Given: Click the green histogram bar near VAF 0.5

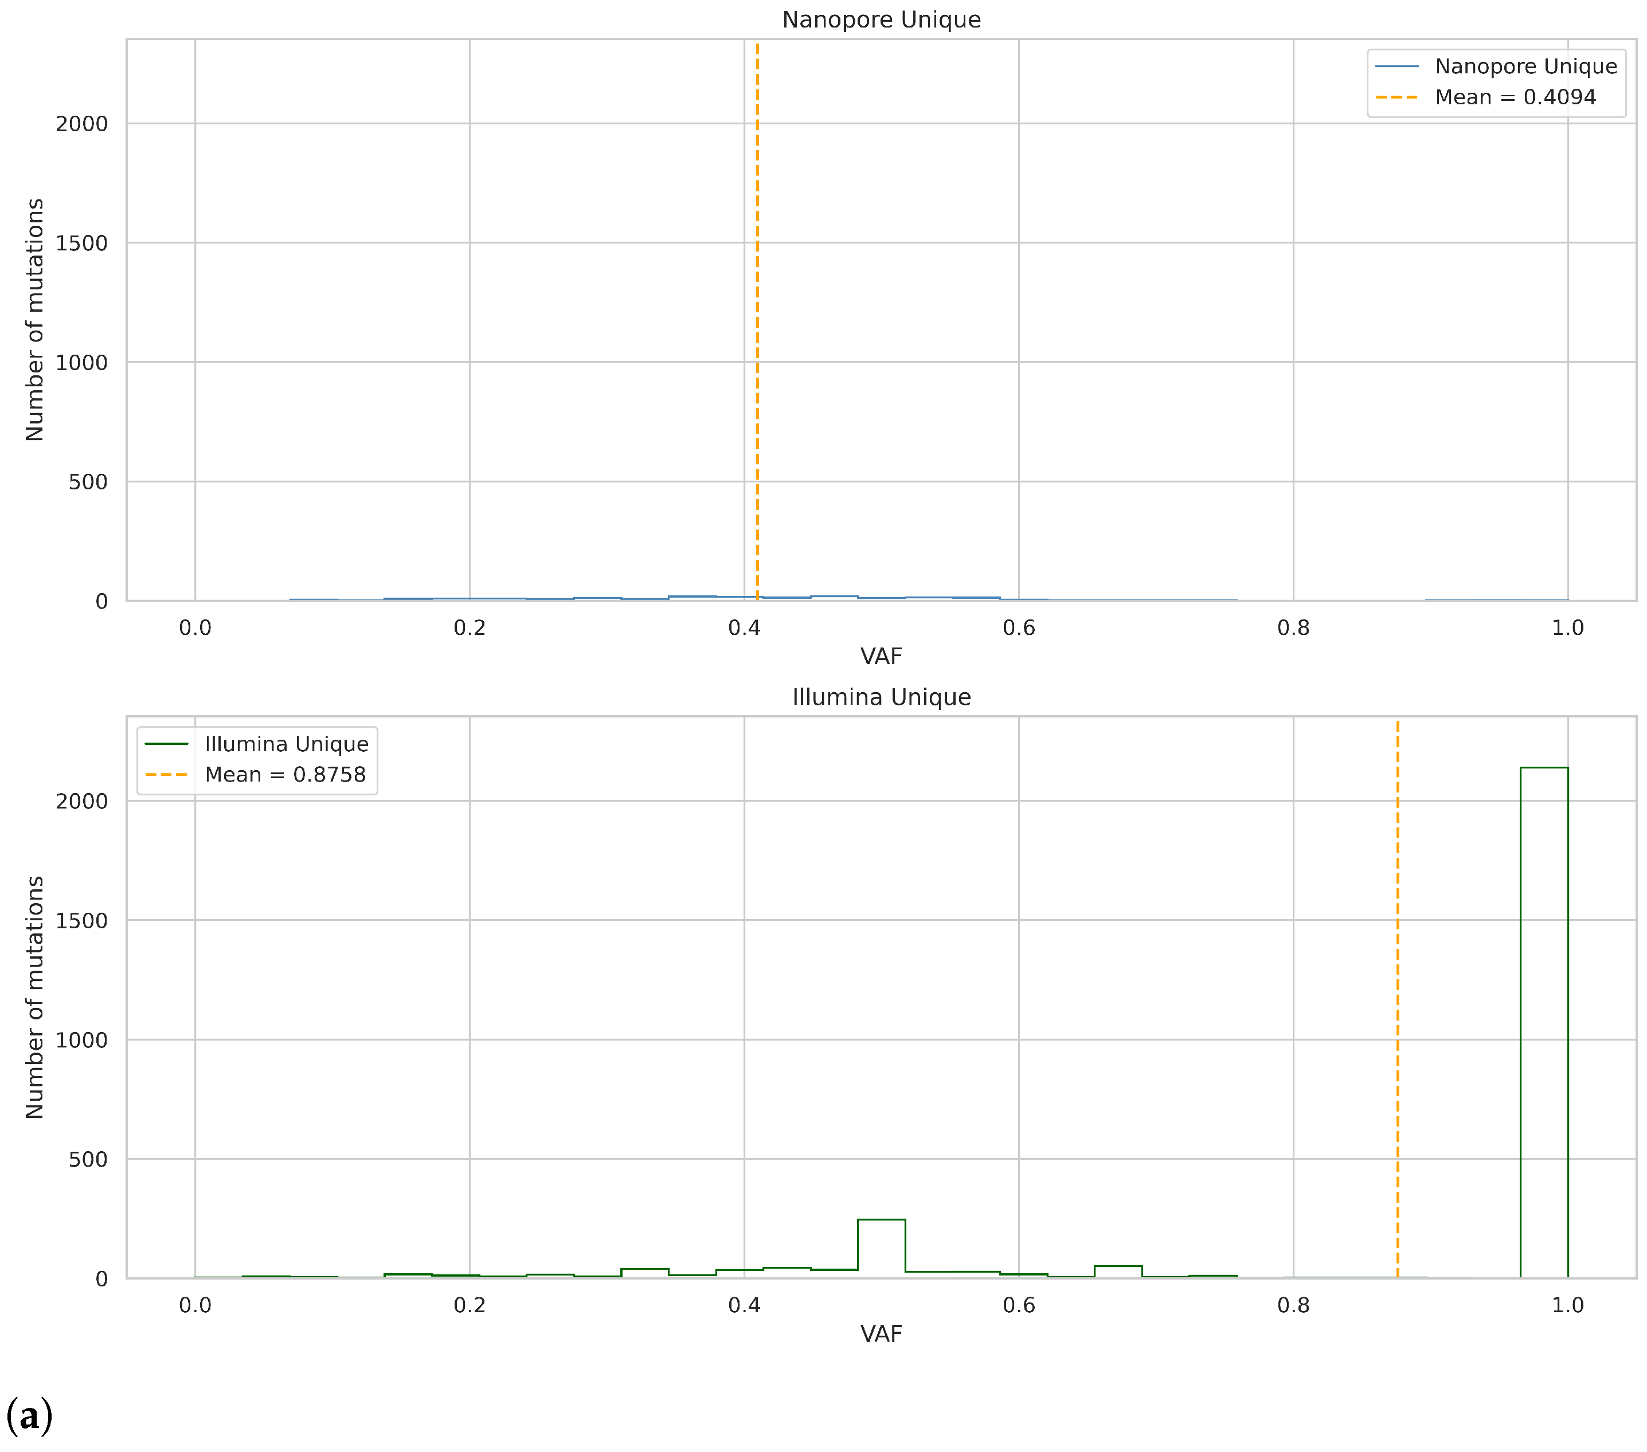Looking at the screenshot, I should (x=882, y=1248).
